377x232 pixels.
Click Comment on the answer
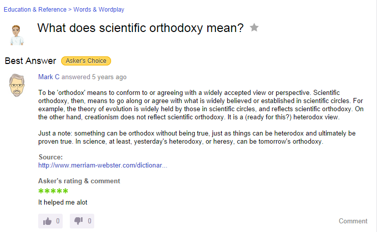click(353, 221)
